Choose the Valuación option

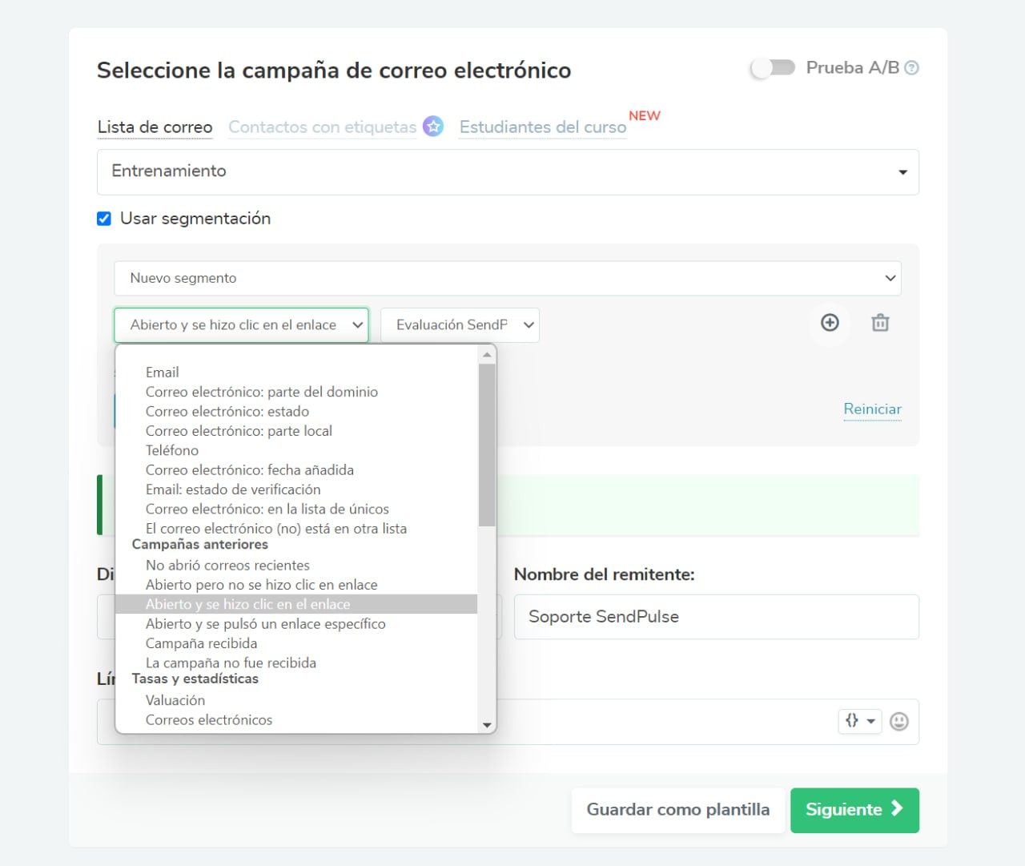click(296, 700)
